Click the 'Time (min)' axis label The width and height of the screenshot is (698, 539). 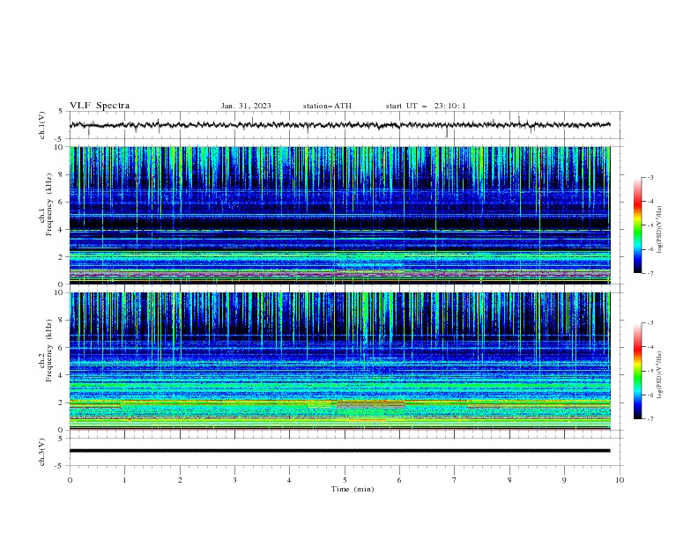pos(353,489)
